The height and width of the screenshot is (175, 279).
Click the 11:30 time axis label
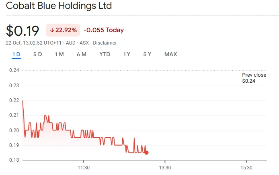[x=83, y=167]
